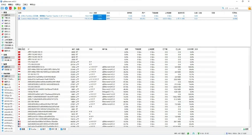
Task: Select 错误 (0) status filter
Action: 8,51
